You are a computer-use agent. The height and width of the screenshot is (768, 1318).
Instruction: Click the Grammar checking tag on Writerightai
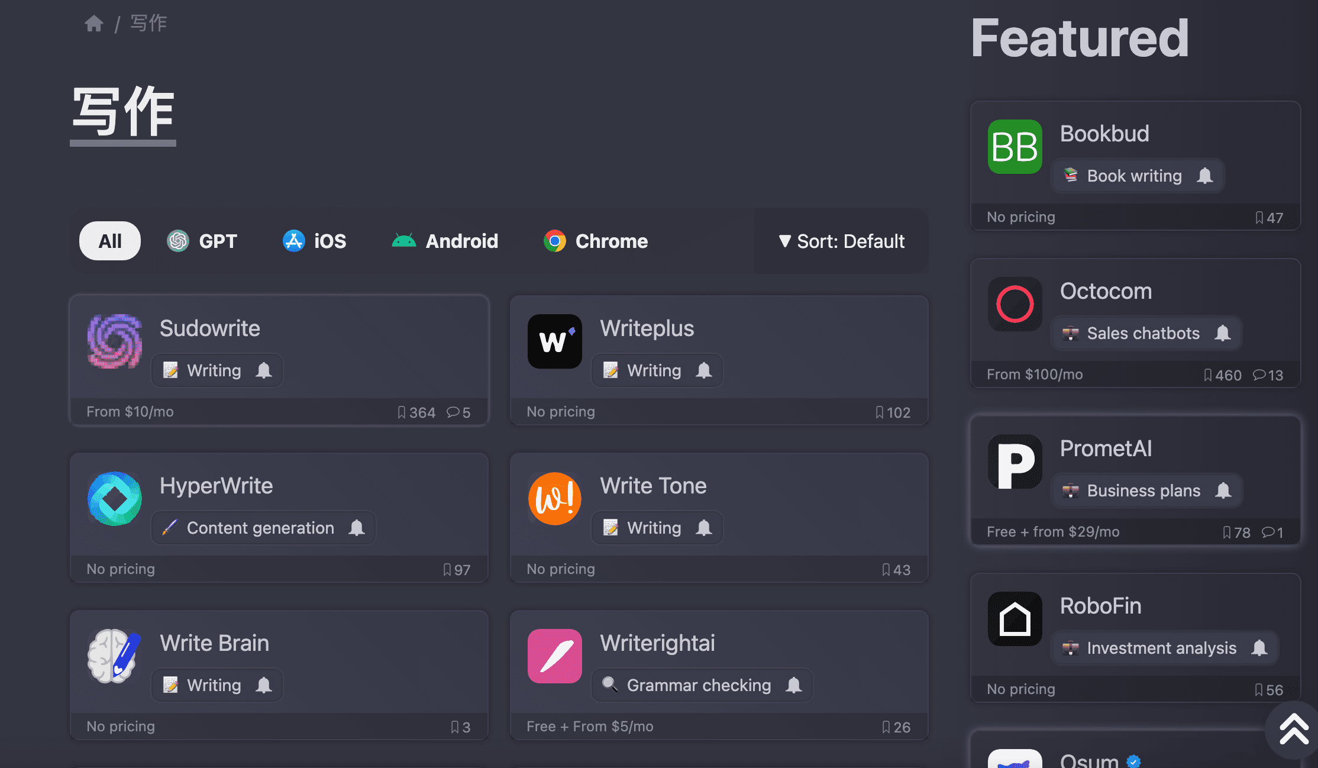[698, 685]
